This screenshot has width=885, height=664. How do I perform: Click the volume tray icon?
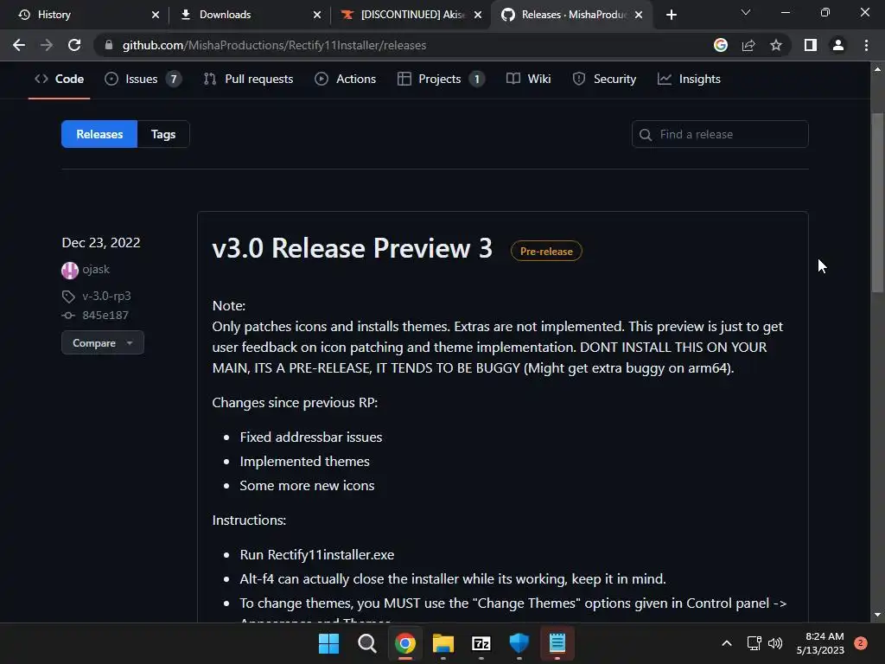(775, 643)
